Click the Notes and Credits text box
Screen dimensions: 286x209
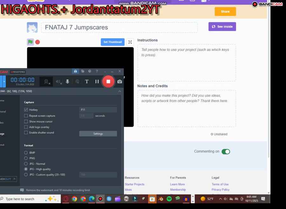point(187,108)
